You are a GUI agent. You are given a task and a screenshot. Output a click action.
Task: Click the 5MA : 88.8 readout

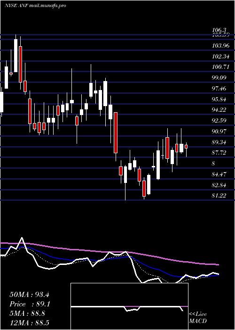coord(27,313)
